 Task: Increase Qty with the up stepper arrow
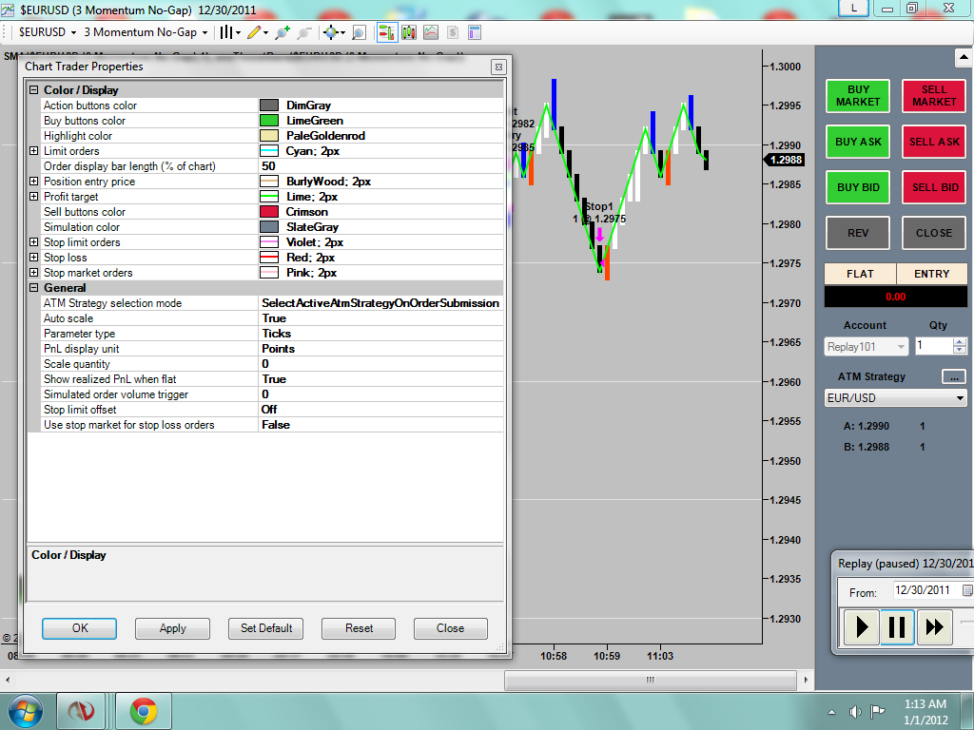pyautogui.click(x=960, y=342)
